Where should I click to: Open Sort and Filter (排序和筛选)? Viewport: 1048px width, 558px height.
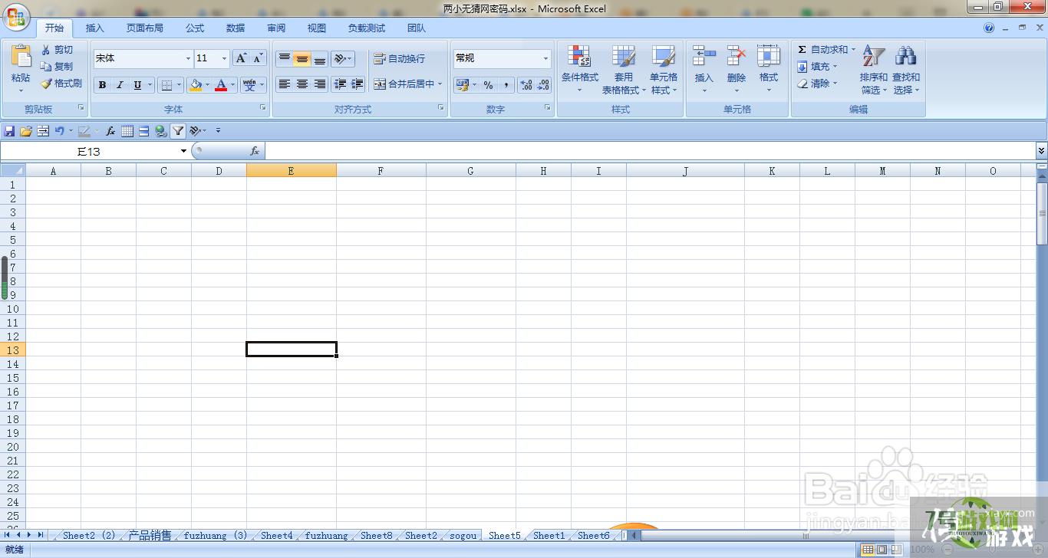(873, 69)
